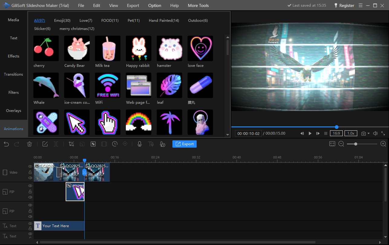Open the 16:9 aspect ratio selector
The image size is (389, 245).
coord(336,133)
